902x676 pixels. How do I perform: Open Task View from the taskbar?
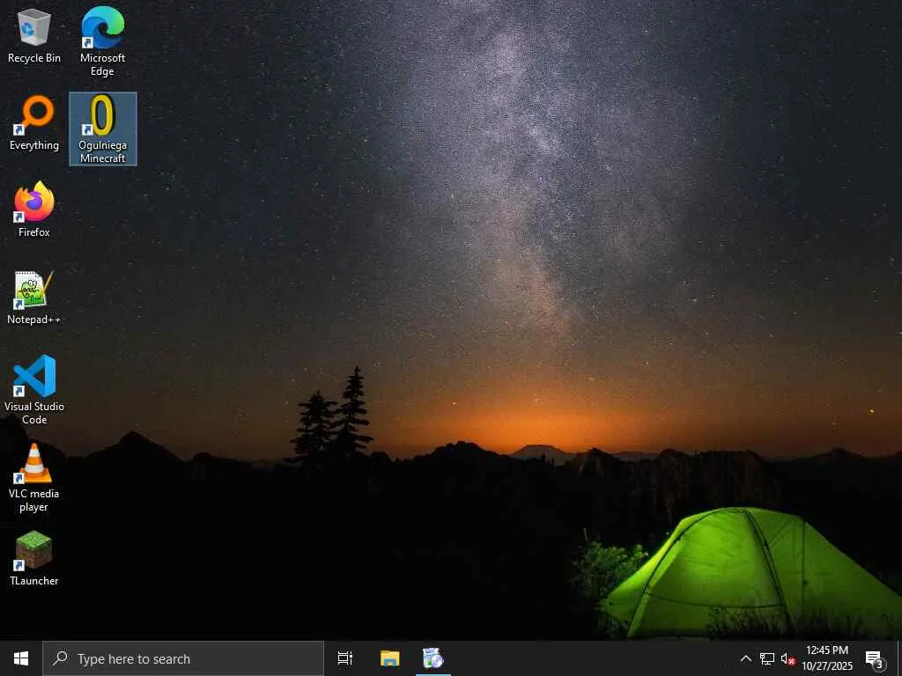pos(345,658)
